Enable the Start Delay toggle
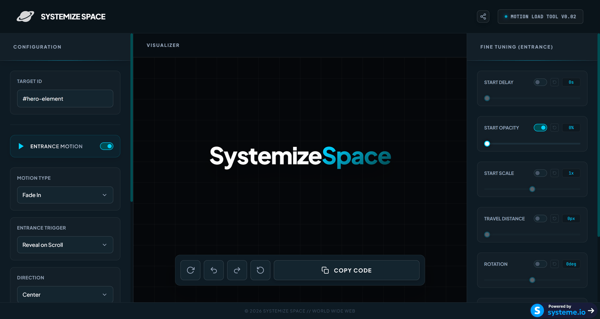This screenshot has width=600, height=319. [x=540, y=82]
